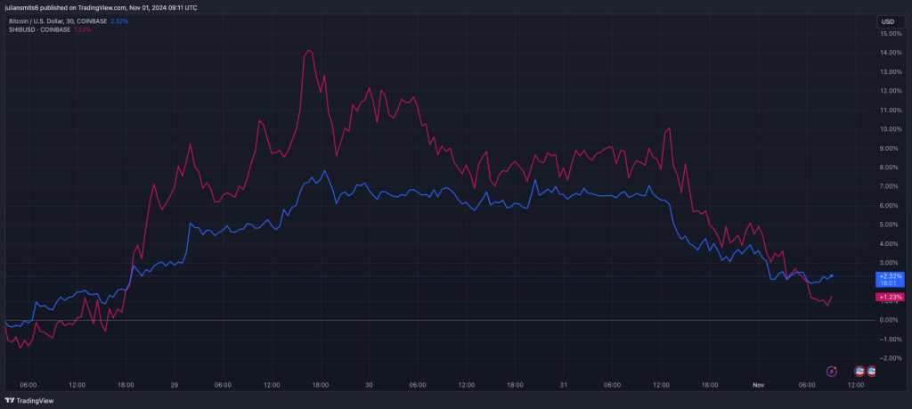Click the 13.00% scale label

[892, 72]
